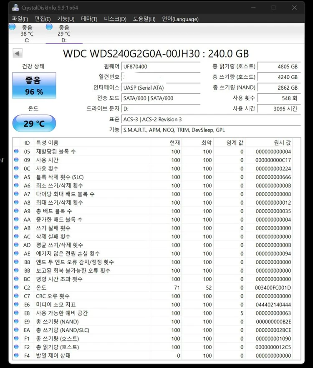Click total host writes value 4240 GB
313x368 pixels.
tap(279, 77)
